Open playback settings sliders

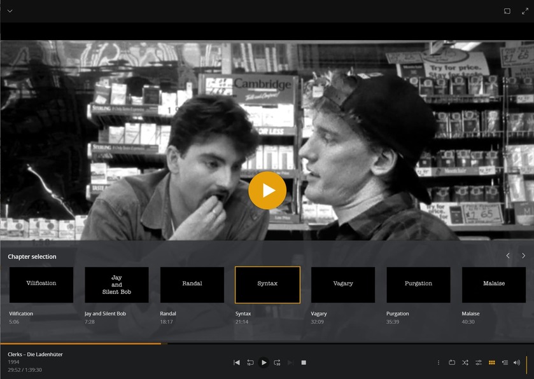click(479, 362)
